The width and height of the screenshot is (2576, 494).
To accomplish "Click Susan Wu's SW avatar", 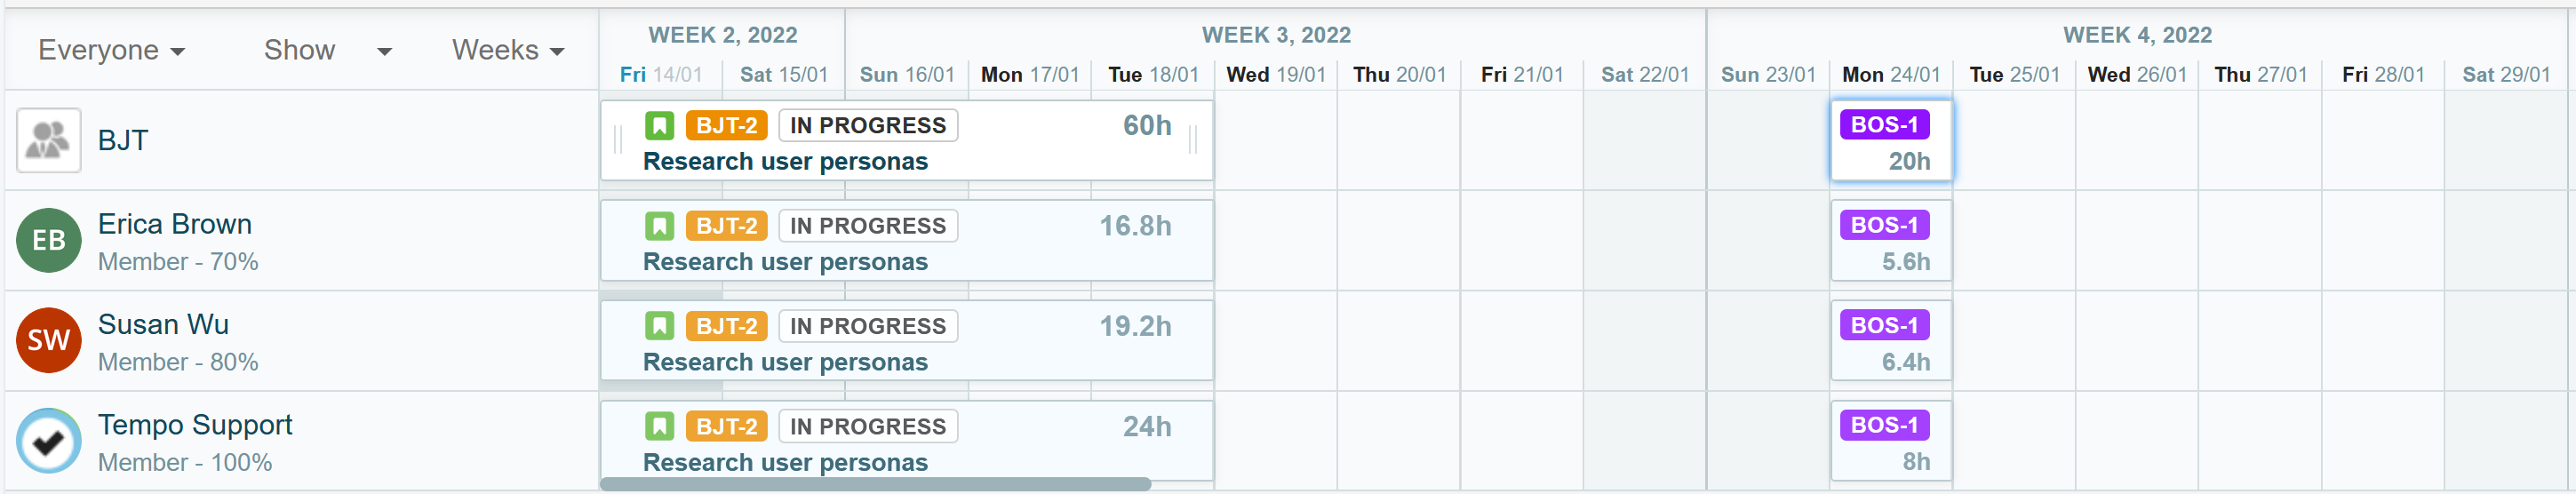I will point(48,340).
